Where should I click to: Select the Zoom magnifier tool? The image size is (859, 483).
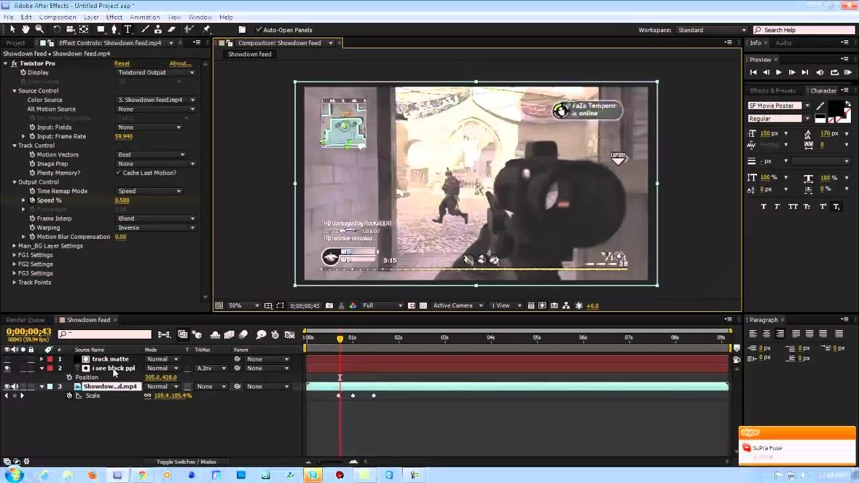coord(40,30)
